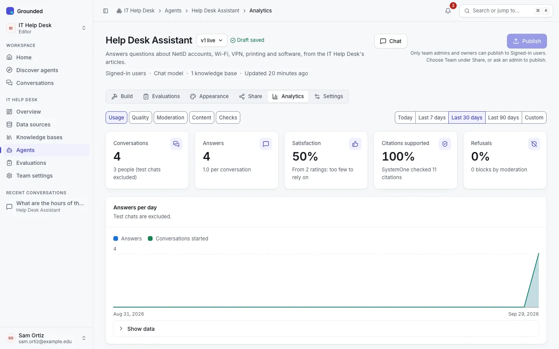The width and height of the screenshot is (559, 349).
Task: Go to Help Desk Assistant breadcrumb
Action: point(215,11)
